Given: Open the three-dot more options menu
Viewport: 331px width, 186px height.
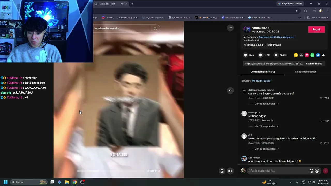Looking at the screenshot, I should (230, 28).
